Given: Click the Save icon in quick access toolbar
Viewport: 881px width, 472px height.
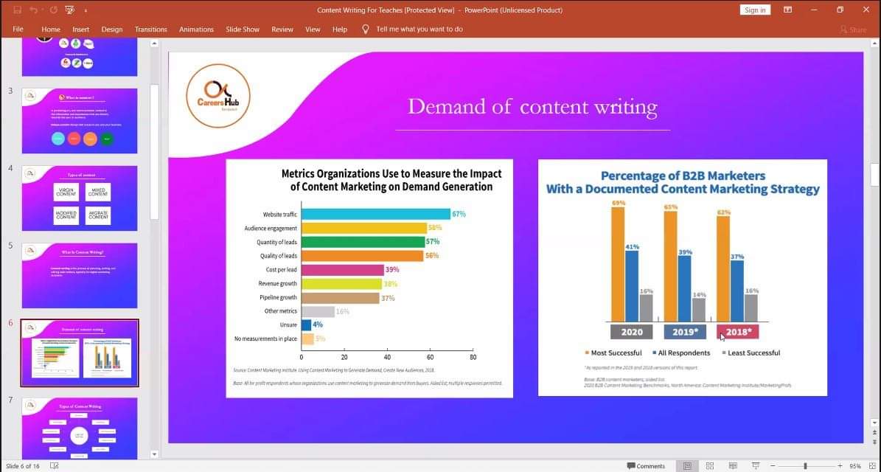Looking at the screenshot, I should pyautogui.click(x=17, y=10).
